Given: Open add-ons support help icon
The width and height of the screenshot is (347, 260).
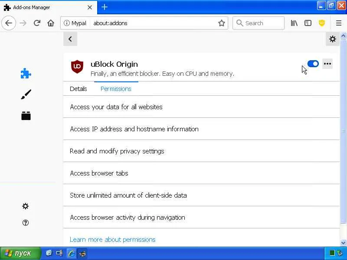Looking at the screenshot, I should [26, 223].
